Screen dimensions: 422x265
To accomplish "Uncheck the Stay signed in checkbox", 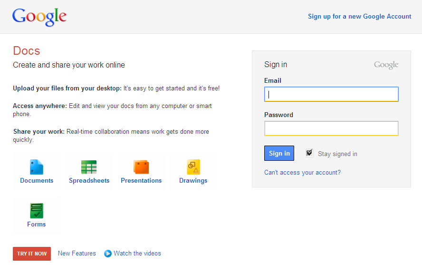I will [309, 153].
